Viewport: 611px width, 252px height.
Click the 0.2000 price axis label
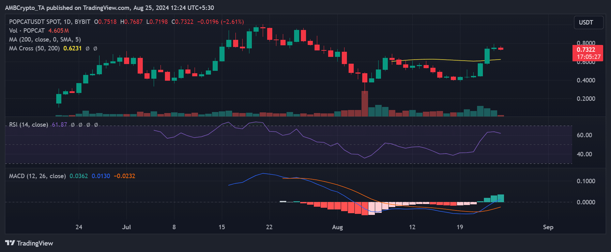(x=586, y=99)
